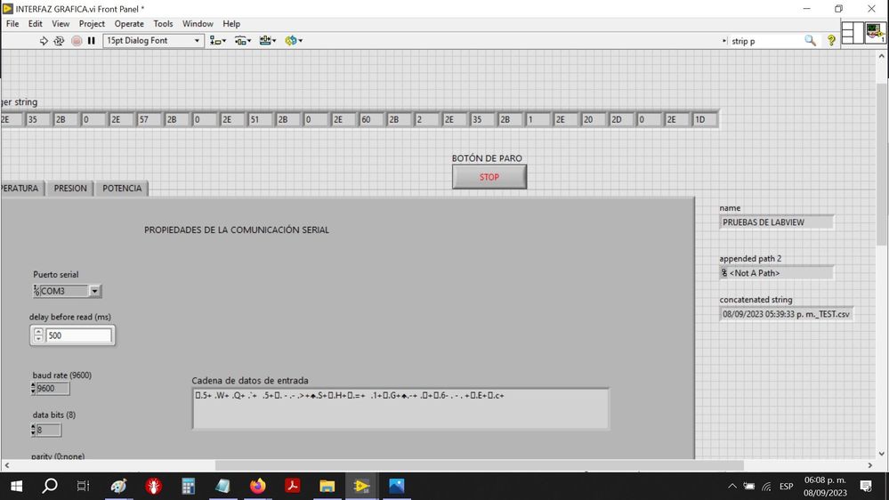Open the Reorder tool
Screen dimensions: 889x500
pyautogui.click(x=294, y=41)
